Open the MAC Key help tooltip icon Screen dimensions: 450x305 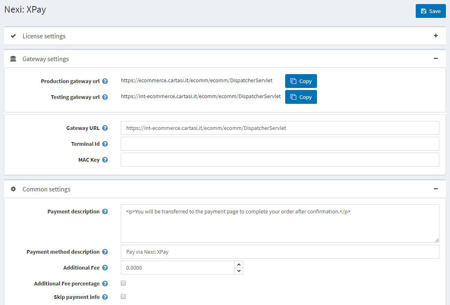tap(105, 160)
